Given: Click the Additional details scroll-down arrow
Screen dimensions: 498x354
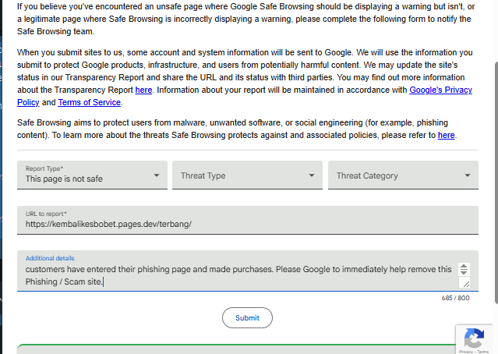Looking at the screenshot, I should tap(464, 273).
